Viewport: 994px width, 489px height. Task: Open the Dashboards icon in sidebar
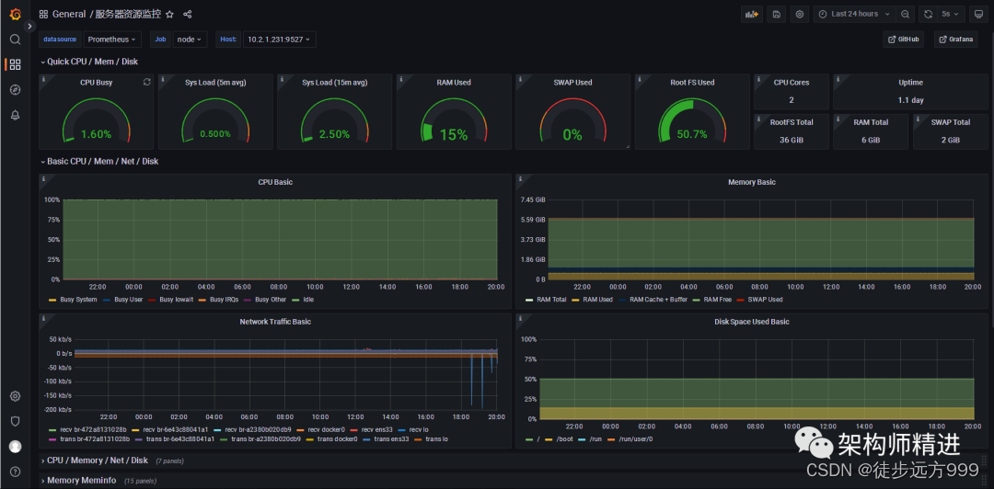pyautogui.click(x=16, y=64)
